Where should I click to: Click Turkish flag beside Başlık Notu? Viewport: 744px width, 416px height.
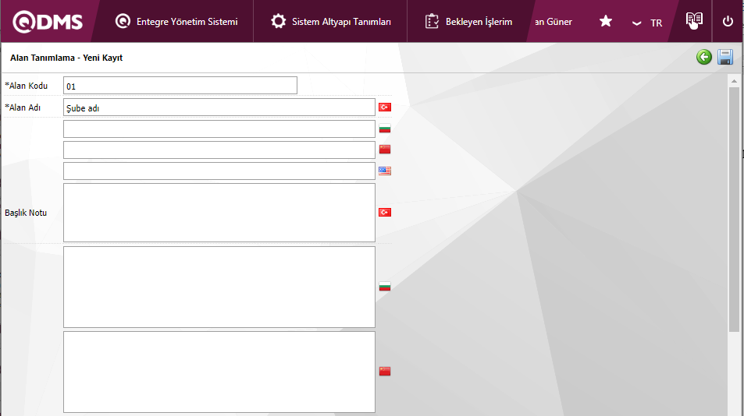click(385, 213)
